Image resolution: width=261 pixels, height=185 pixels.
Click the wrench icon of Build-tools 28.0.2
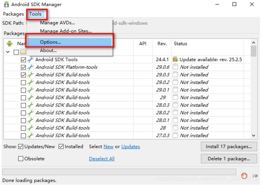click(31, 113)
